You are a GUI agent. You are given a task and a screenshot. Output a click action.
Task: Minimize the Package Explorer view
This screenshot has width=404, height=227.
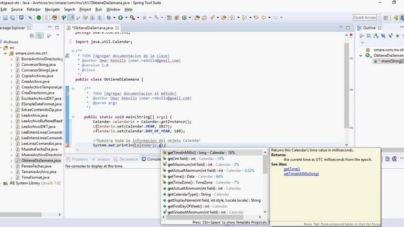(x=49, y=27)
